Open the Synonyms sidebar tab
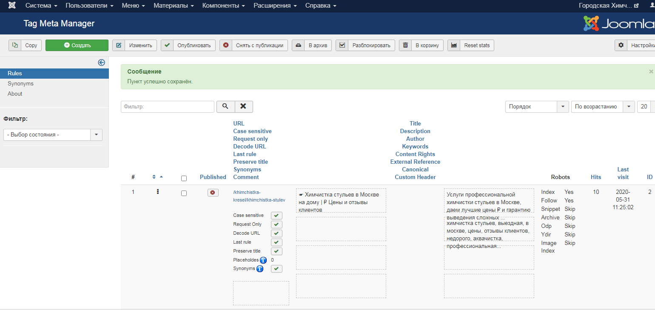This screenshot has width=655, height=310. 20,84
